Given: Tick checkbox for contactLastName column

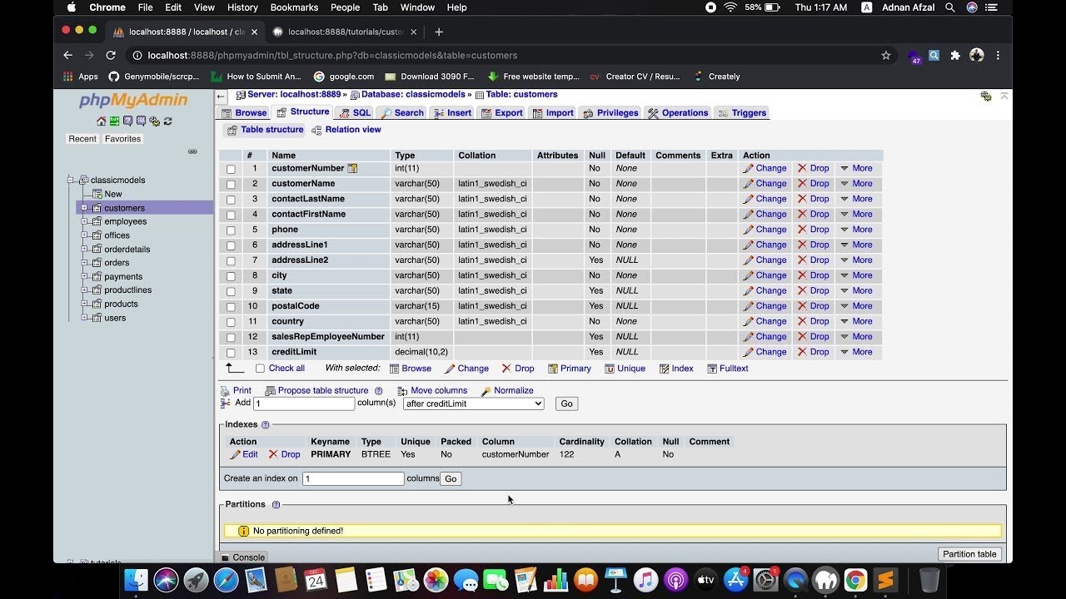Looking at the screenshot, I should [231, 200].
